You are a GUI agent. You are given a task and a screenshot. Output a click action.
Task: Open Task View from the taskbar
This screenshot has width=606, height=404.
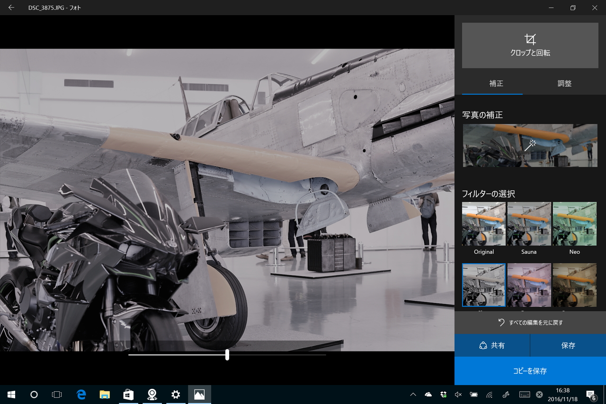tap(57, 395)
